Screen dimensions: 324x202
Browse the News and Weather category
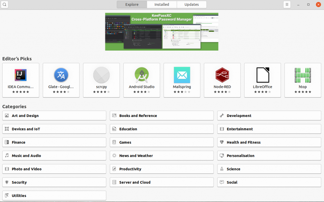point(162,156)
